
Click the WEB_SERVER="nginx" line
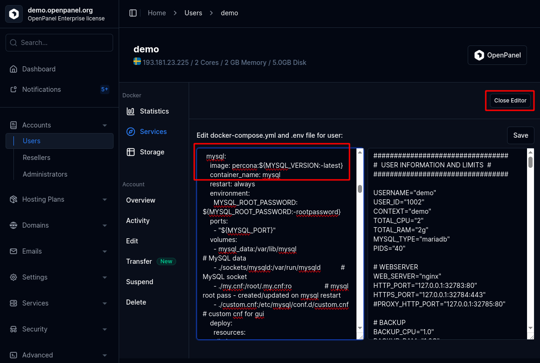(407, 276)
